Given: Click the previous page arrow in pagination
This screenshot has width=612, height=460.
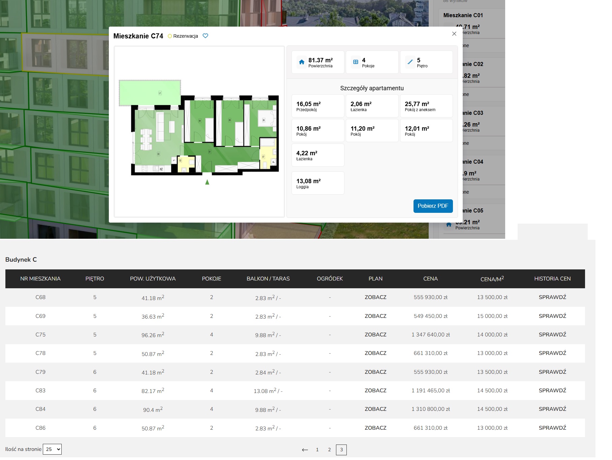Looking at the screenshot, I should click(305, 450).
